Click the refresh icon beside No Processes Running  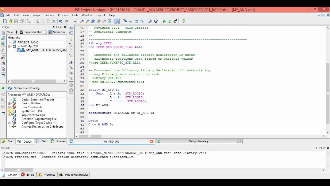click(10, 88)
